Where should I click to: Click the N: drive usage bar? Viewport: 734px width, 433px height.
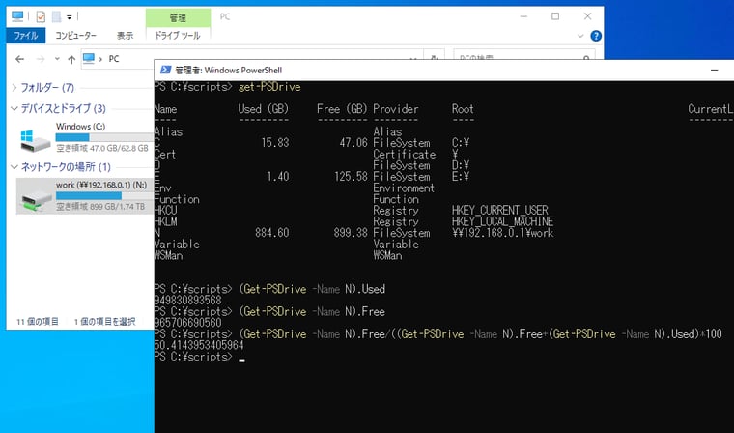(104, 196)
